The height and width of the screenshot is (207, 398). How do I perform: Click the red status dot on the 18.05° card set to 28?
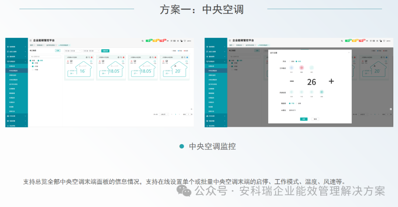pyautogui.click(x=123, y=57)
